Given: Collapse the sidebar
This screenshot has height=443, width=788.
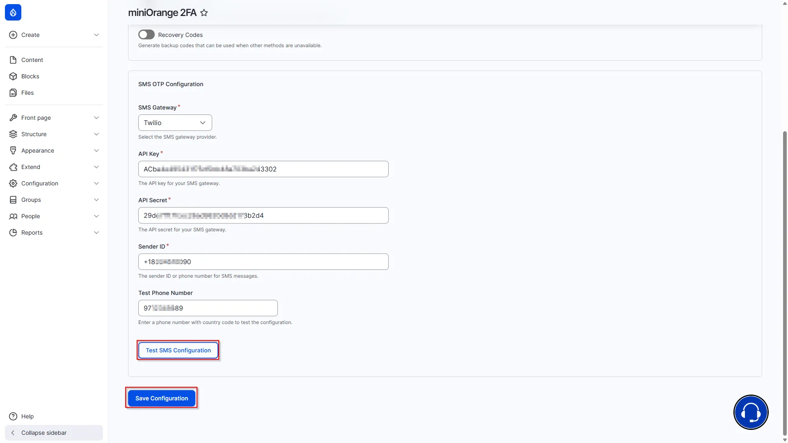Looking at the screenshot, I should [54, 433].
